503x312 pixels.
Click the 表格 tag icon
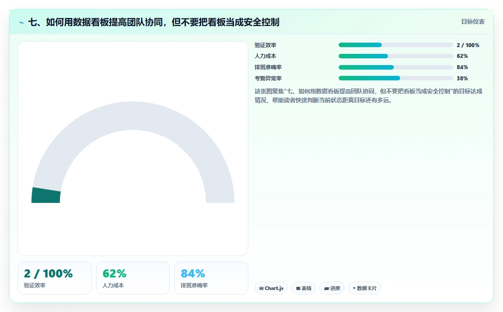pos(298,288)
